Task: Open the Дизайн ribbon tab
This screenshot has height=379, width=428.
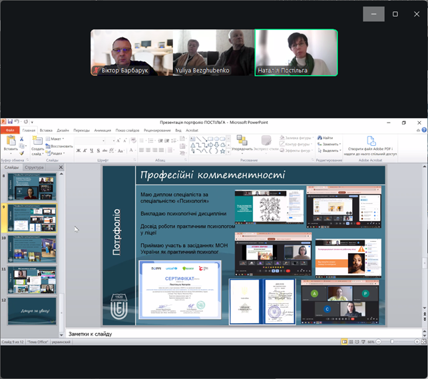Action: tap(63, 131)
